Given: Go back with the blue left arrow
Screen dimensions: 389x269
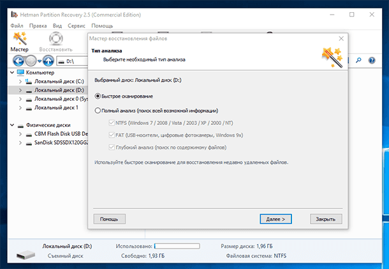Looking at the screenshot, I should click(18, 61).
